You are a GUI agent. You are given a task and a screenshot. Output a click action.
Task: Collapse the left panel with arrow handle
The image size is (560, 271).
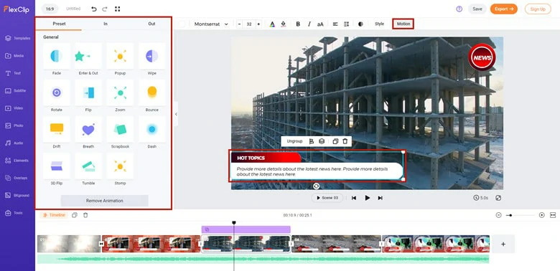(x=176, y=114)
